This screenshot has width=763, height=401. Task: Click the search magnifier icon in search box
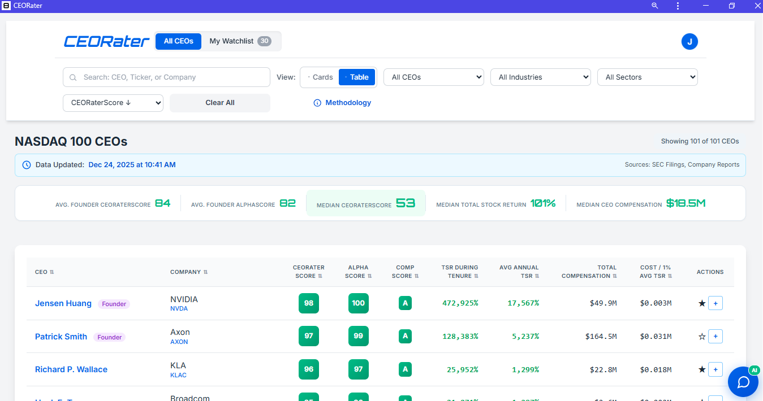[73, 77]
